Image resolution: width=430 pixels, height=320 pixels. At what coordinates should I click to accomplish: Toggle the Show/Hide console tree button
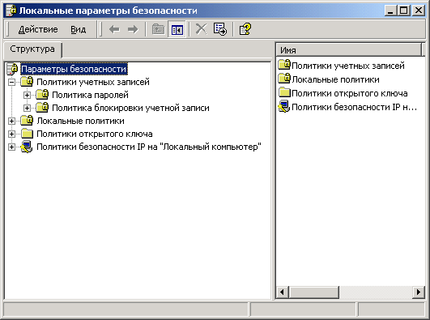pyautogui.click(x=177, y=29)
